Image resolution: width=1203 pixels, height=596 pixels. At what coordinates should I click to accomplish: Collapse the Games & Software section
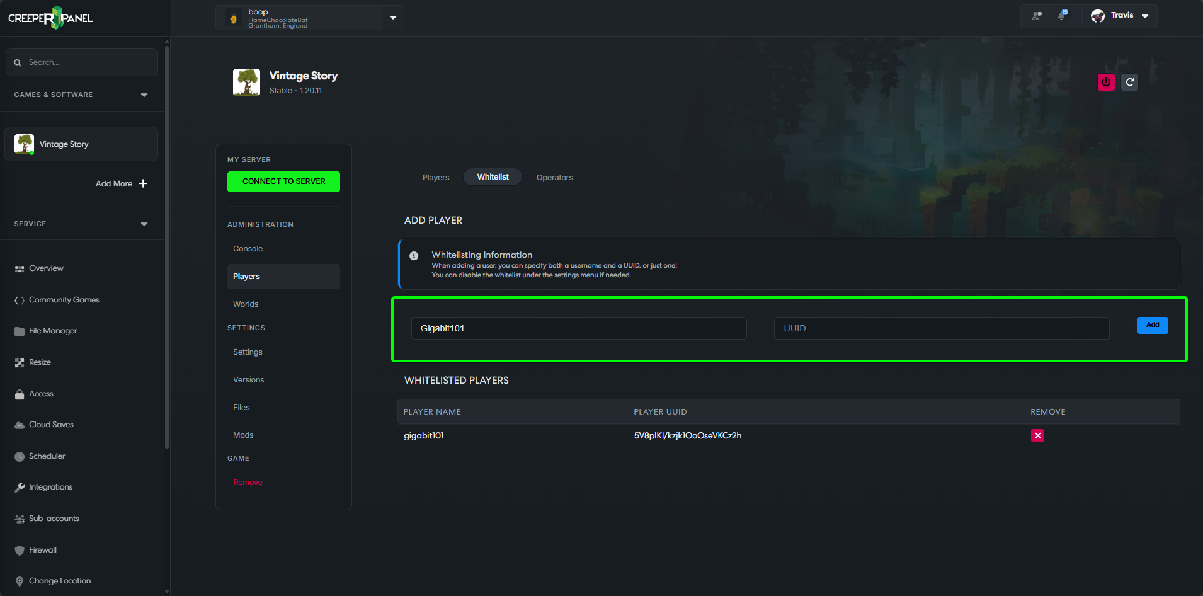tap(144, 95)
